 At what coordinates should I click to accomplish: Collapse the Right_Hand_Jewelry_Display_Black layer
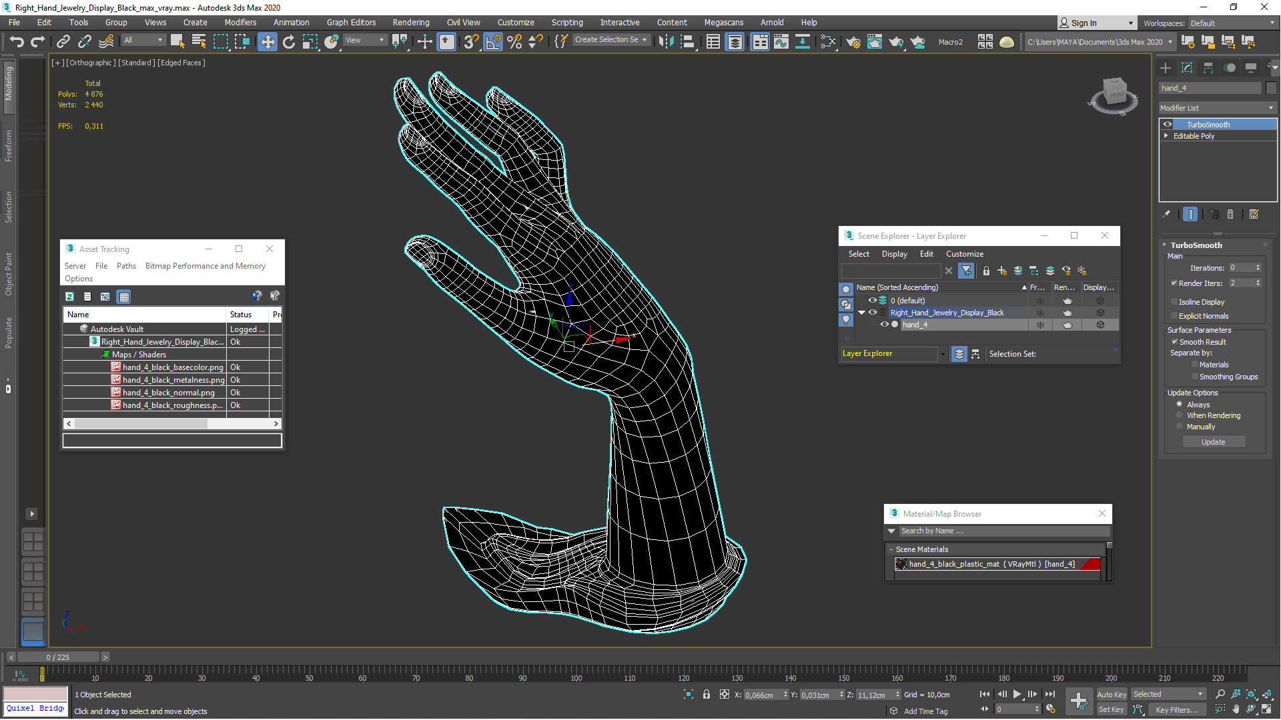pos(861,313)
